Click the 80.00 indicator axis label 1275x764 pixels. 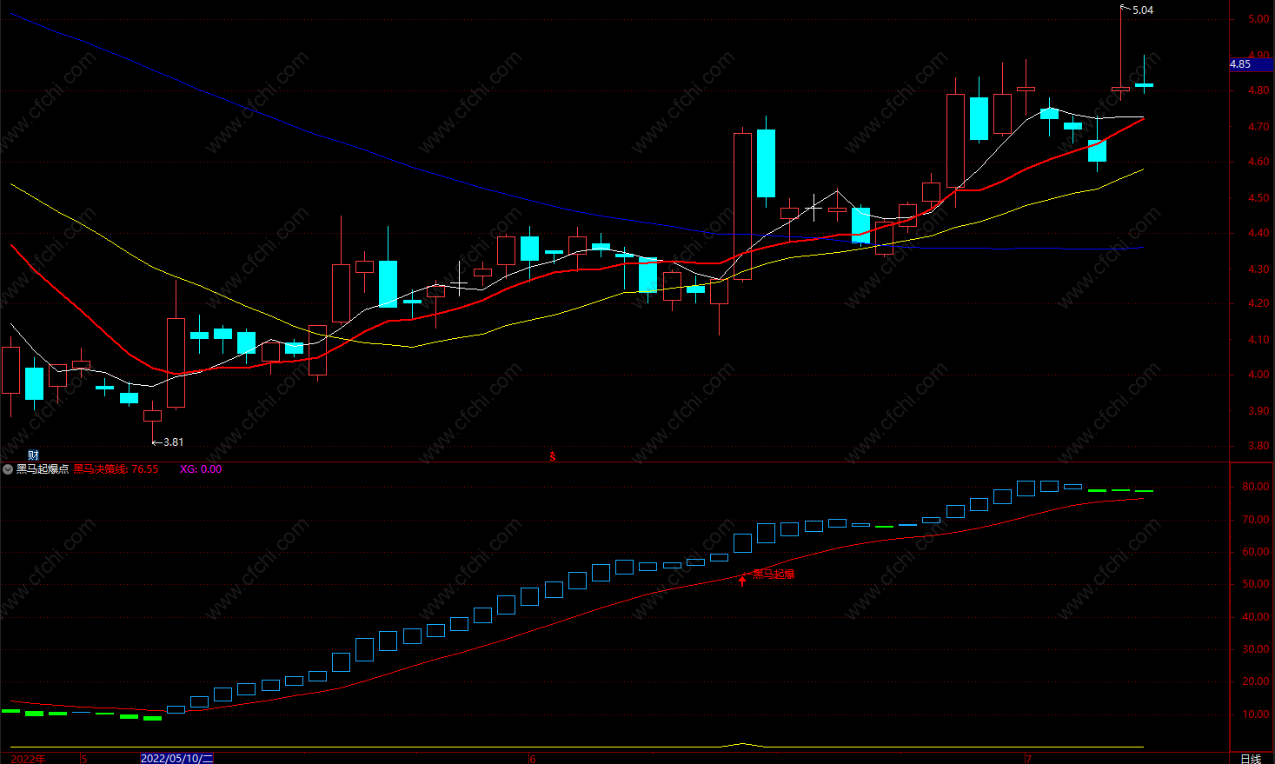1255,487
